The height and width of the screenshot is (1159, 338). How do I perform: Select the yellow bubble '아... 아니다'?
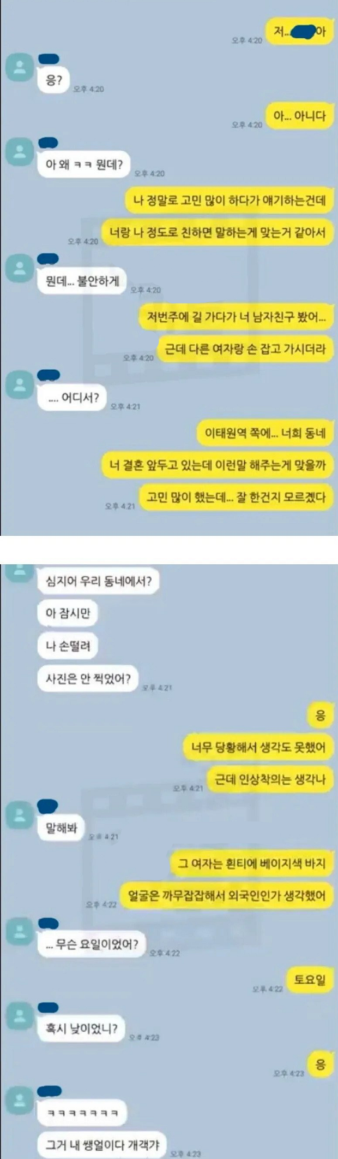[299, 116]
